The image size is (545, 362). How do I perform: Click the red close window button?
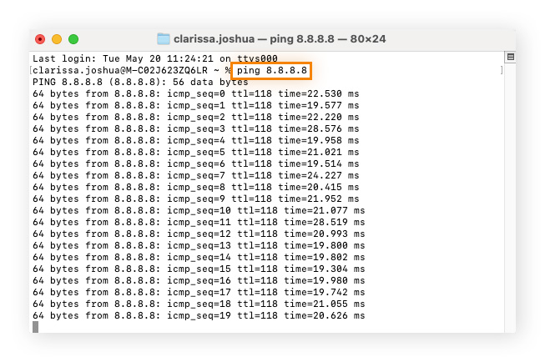click(x=40, y=39)
